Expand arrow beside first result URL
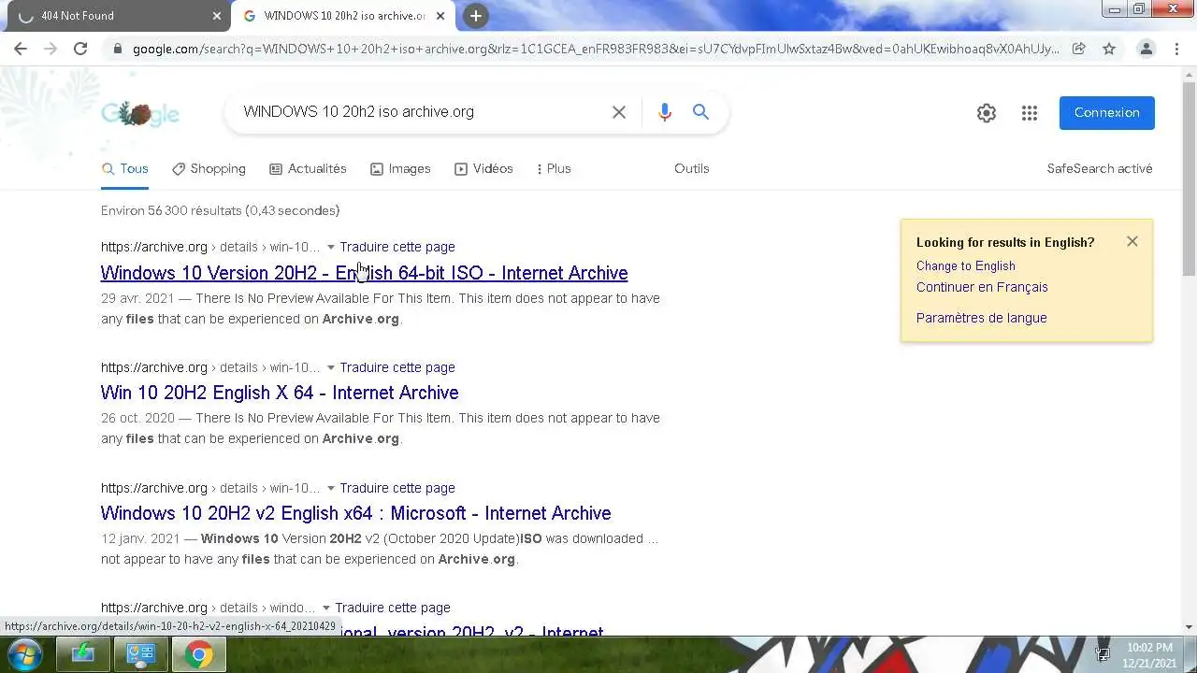Screen dimensions: 1197x673 pos(330,248)
